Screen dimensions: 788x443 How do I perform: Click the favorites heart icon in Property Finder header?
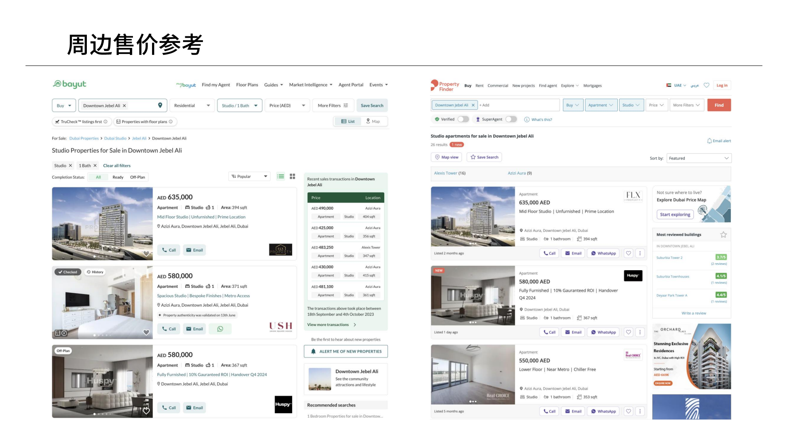[706, 85]
